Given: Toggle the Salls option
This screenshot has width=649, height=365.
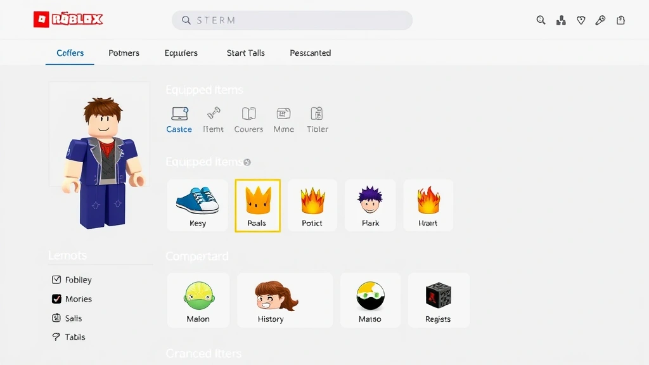Looking at the screenshot, I should coord(56,318).
